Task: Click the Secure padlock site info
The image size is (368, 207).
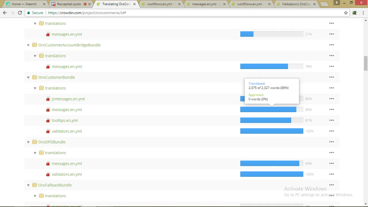Action: [x=35, y=13]
